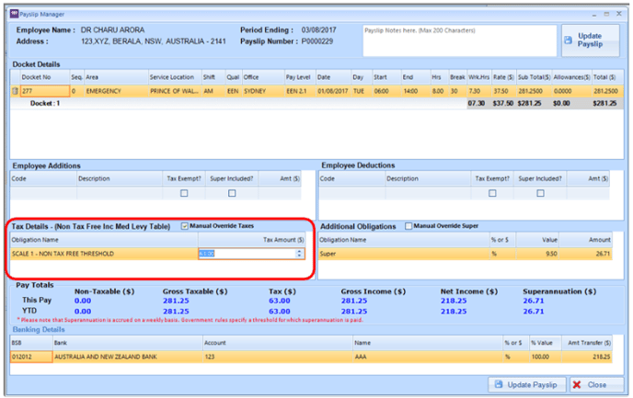Toggle Tax Exempt checkbox in Employee Additions
Viewport: 633px width, 398px height.
[x=184, y=194]
